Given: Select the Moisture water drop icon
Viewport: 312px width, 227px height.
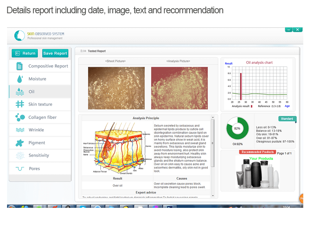Looking at the screenshot, I should click(x=20, y=79).
